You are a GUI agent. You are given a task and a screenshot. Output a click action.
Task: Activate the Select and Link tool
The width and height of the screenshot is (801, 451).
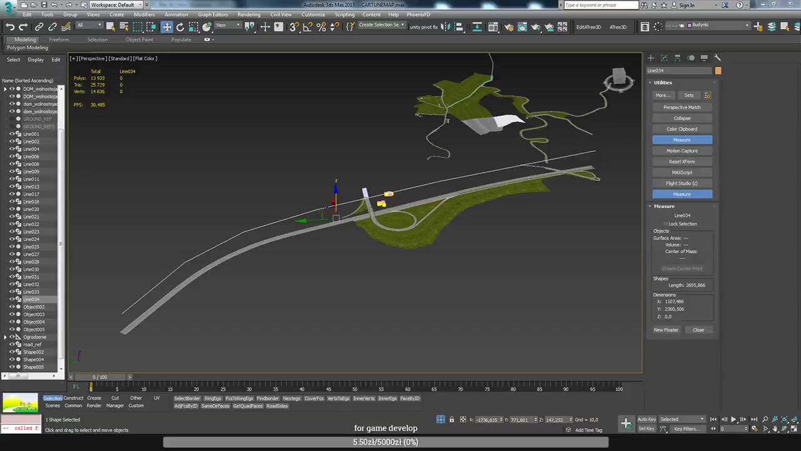pyautogui.click(x=39, y=27)
